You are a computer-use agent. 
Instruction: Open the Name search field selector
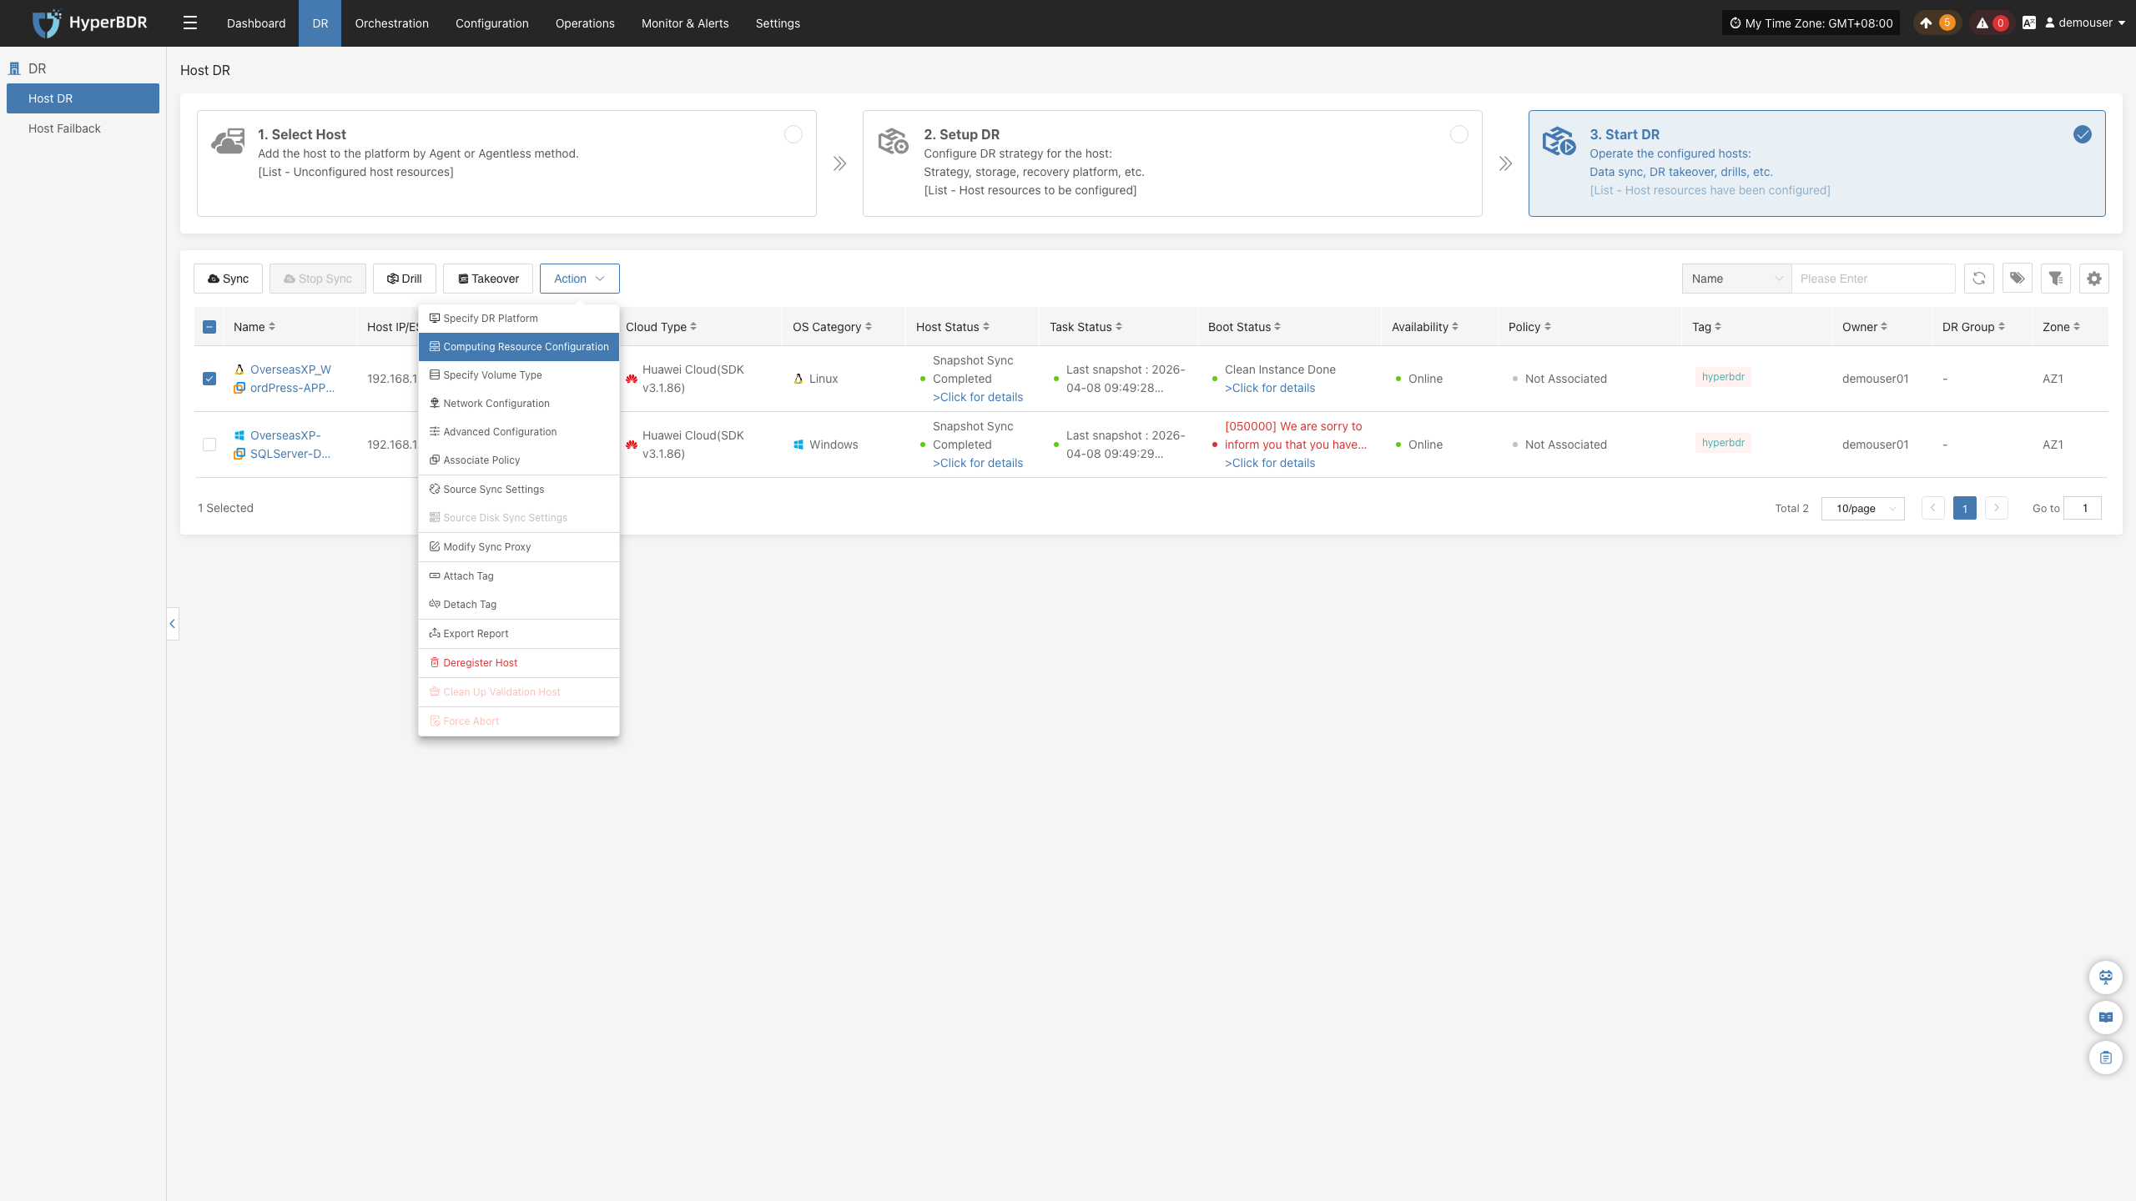tap(1736, 279)
